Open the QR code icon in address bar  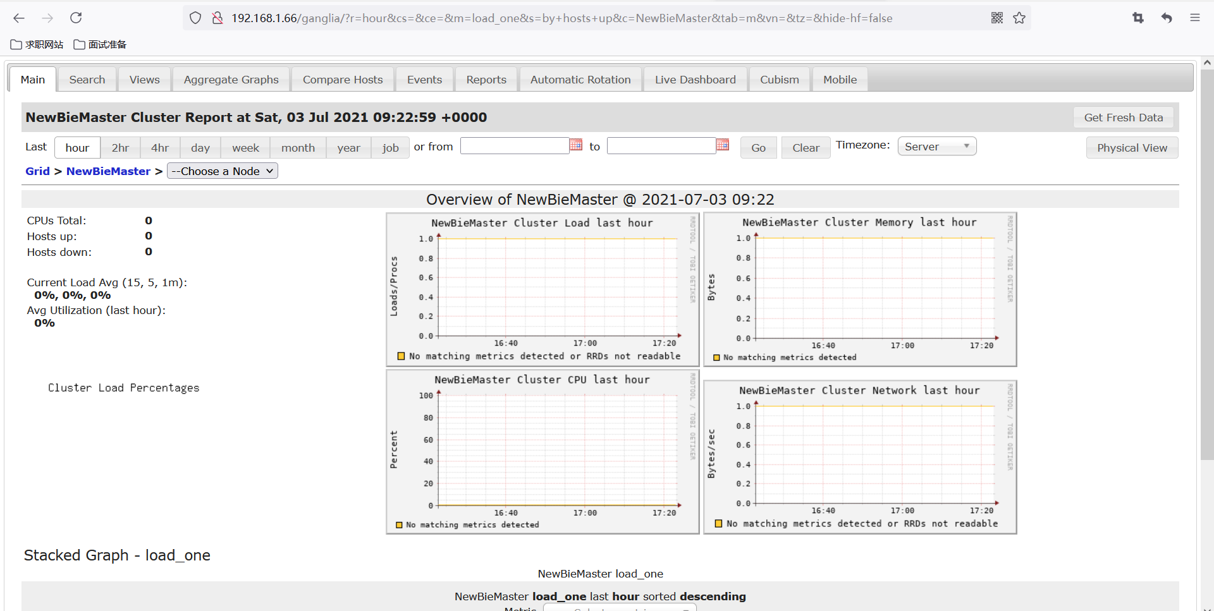(997, 18)
